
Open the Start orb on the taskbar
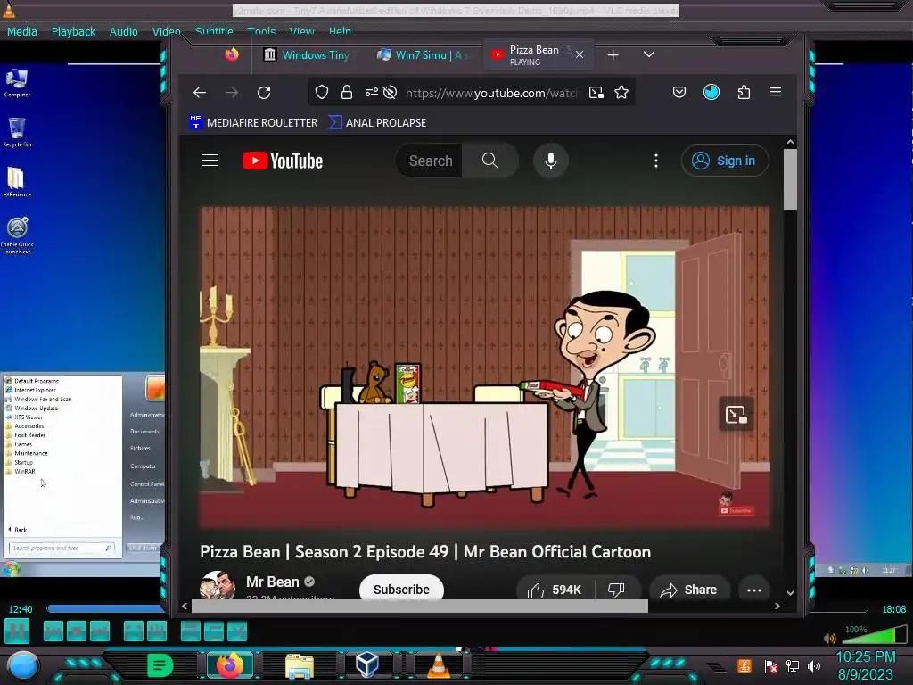click(22, 665)
